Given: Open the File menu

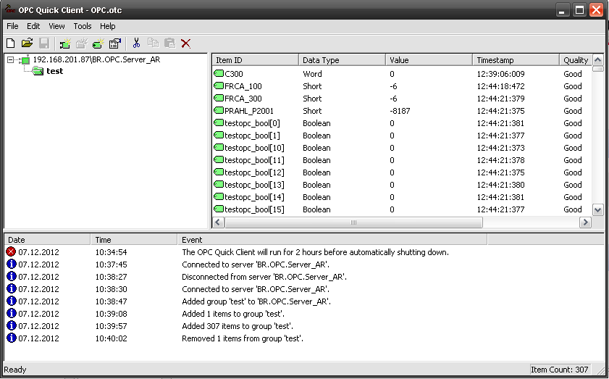Looking at the screenshot, I should pyautogui.click(x=12, y=26).
